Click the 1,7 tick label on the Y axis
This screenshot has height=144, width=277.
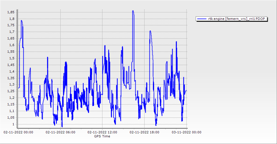tap(12, 32)
